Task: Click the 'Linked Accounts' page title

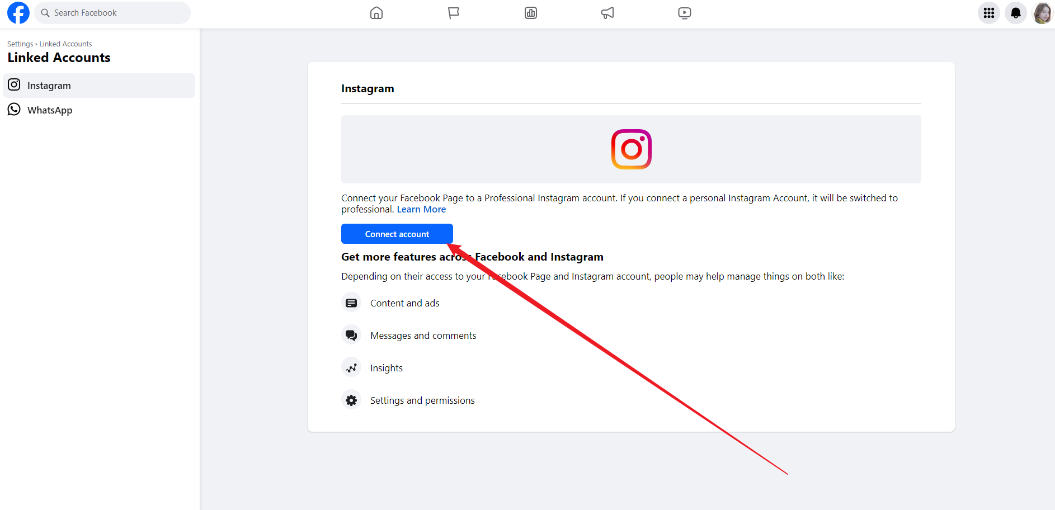Action: 59,58
